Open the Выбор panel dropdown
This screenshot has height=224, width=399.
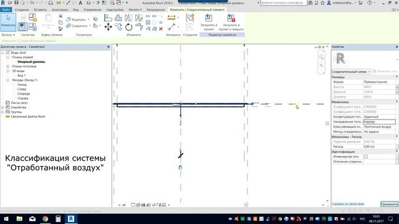pyautogui.click(x=8, y=35)
